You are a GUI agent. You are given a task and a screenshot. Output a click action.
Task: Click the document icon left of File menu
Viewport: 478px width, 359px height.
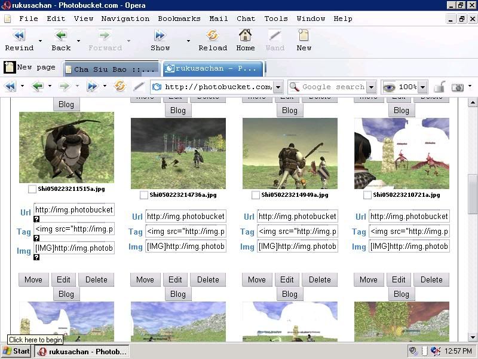[x=8, y=19]
